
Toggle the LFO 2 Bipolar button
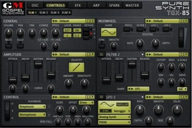tap(122, 104)
